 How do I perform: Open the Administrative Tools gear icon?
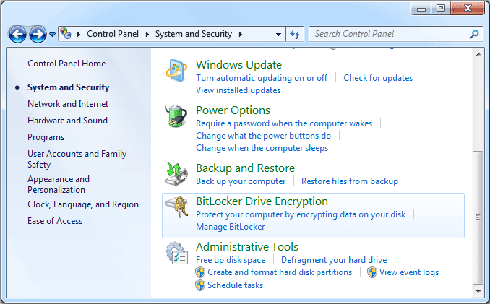pos(177,253)
